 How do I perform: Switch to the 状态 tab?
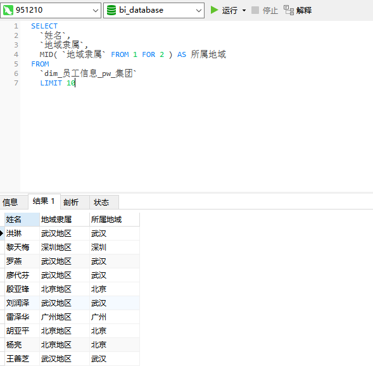[x=101, y=202]
